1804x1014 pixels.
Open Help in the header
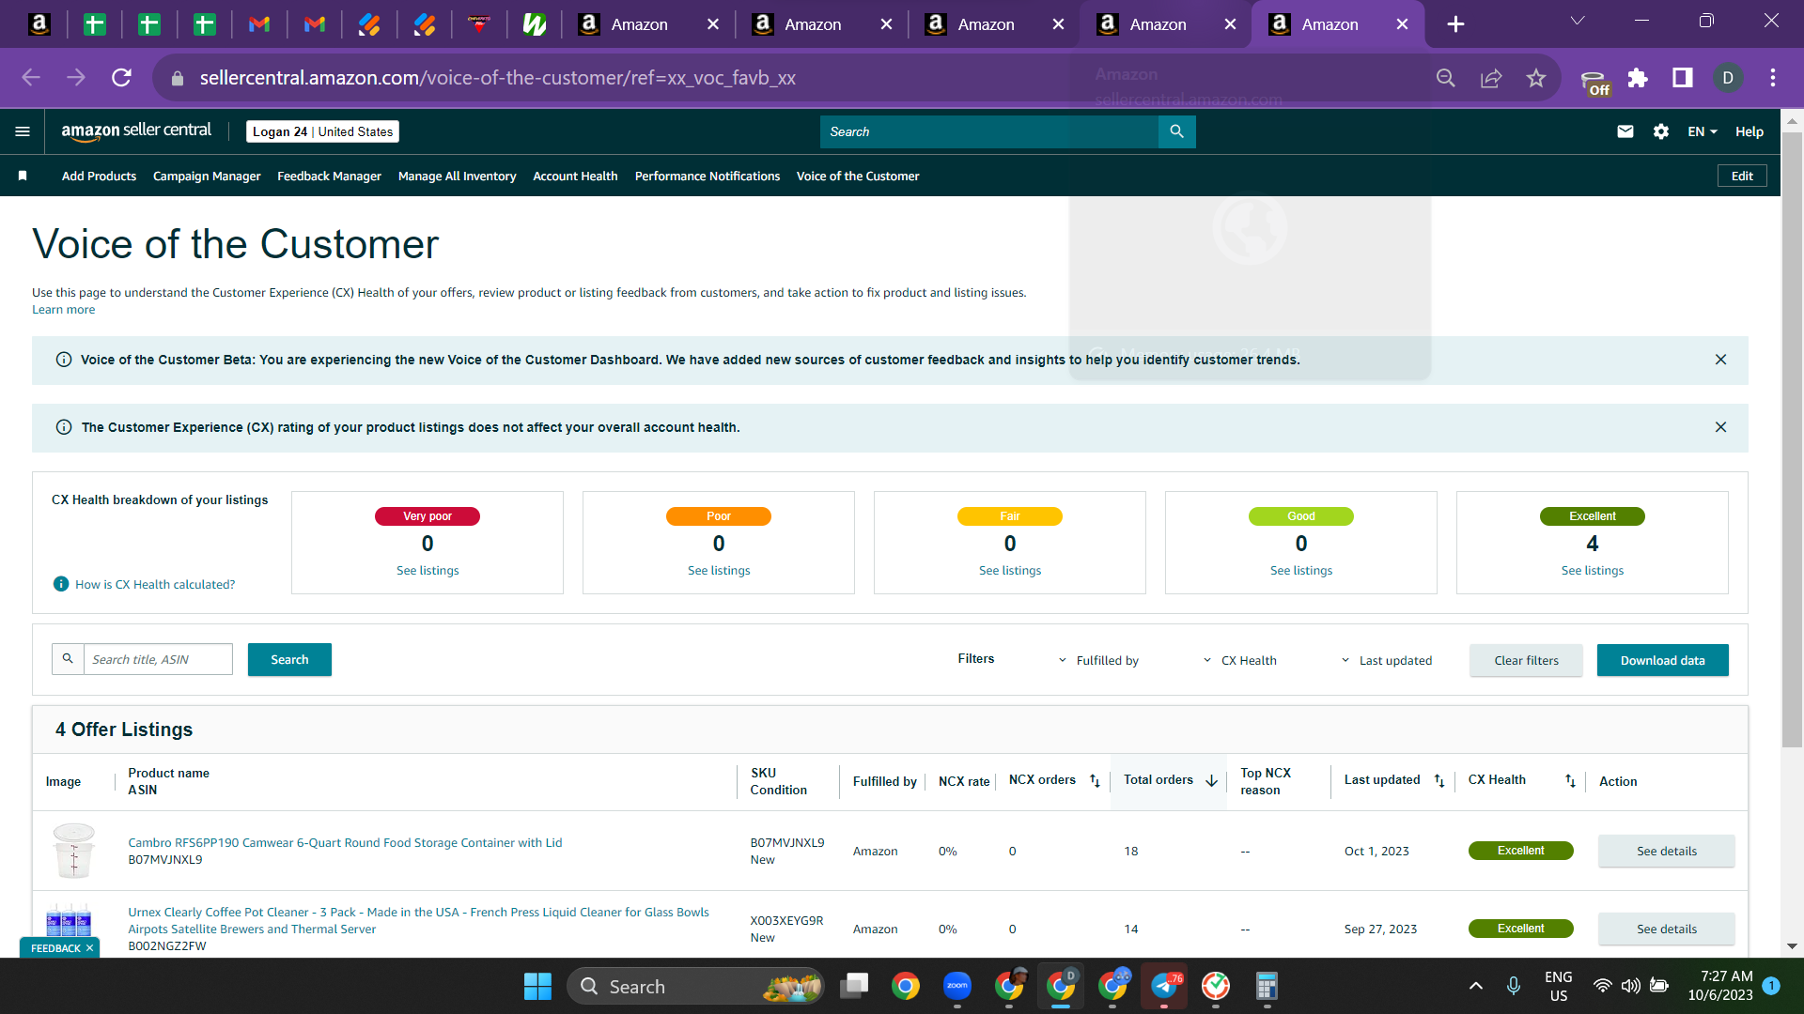tap(1749, 131)
